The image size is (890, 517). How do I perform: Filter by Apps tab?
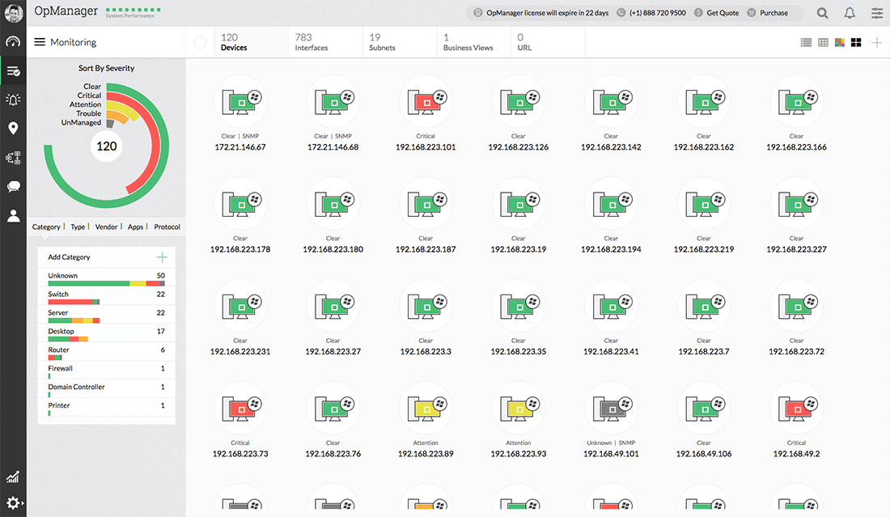(135, 227)
